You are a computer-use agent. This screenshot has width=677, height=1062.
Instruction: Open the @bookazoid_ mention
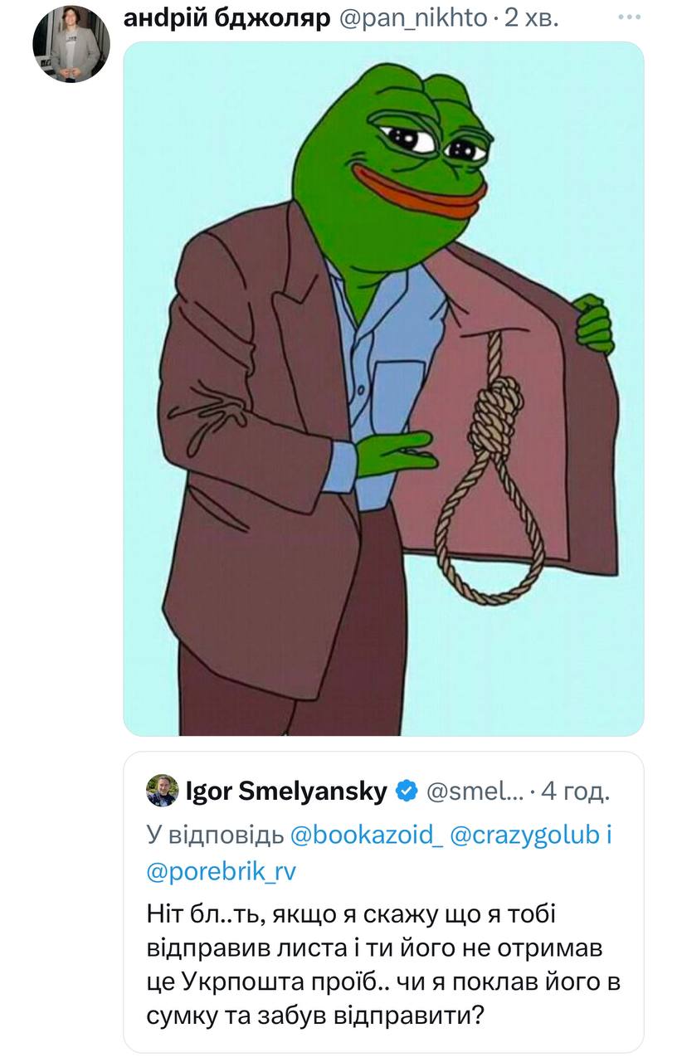pos(368,835)
